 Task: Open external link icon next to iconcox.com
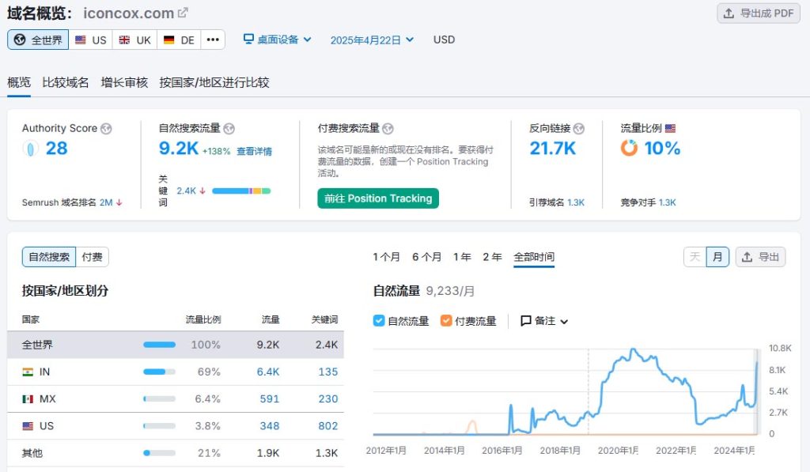coord(183,13)
